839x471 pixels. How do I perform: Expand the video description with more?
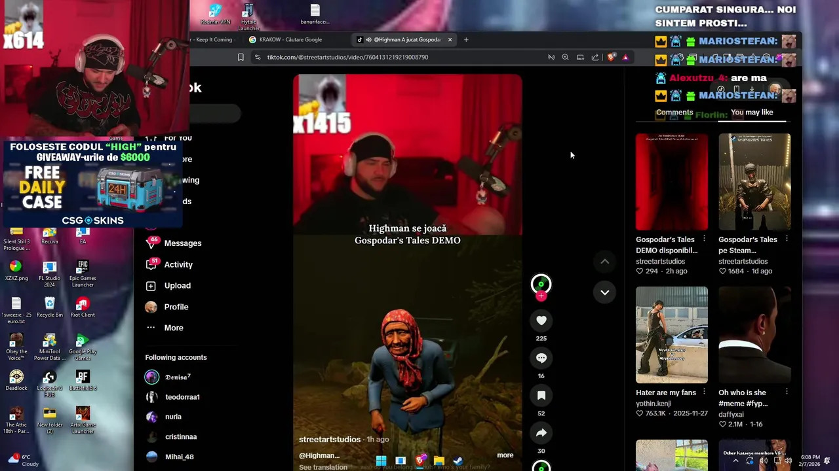(x=505, y=455)
